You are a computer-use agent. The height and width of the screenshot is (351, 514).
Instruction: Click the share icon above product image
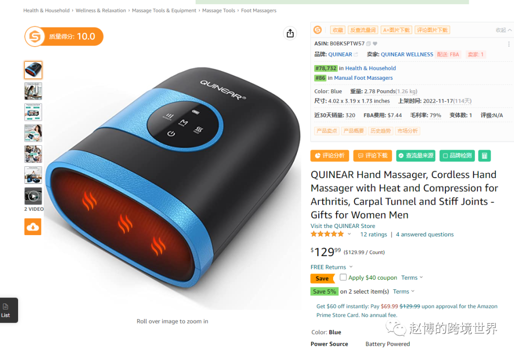click(290, 33)
